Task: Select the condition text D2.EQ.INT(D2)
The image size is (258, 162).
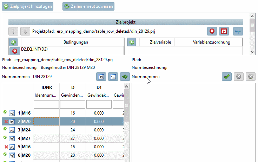Action: [34, 49]
